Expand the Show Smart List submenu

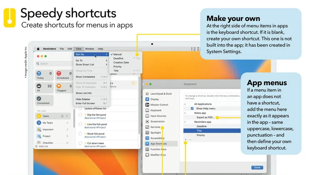[x=92, y=64]
